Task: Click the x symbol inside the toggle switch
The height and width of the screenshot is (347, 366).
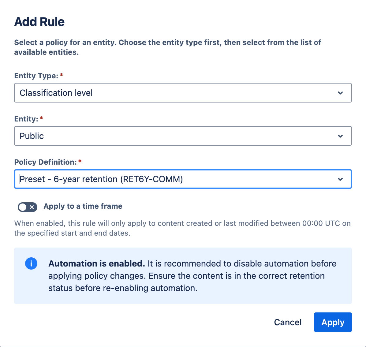Action: point(32,207)
